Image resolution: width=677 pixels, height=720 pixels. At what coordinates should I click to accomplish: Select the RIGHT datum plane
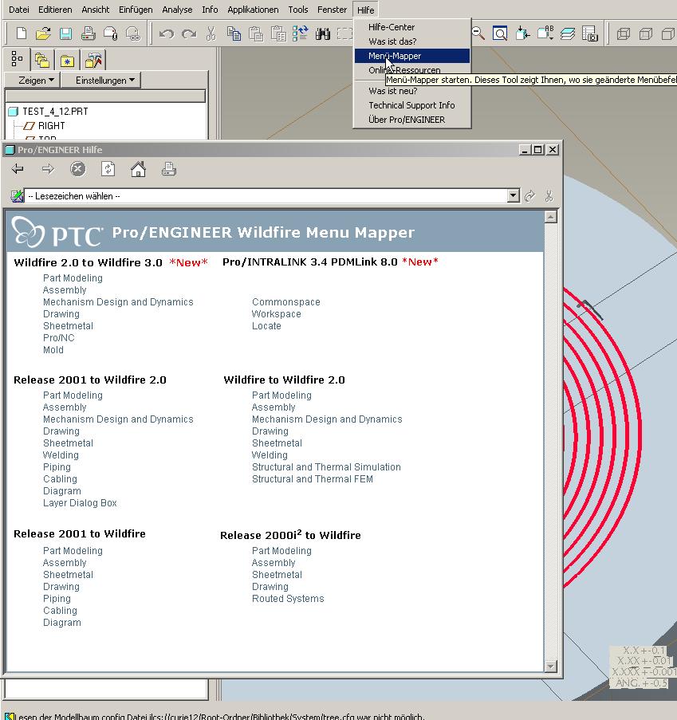[51, 126]
